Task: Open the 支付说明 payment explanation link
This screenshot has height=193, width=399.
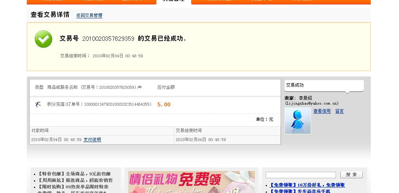Action: click(92, 140)
